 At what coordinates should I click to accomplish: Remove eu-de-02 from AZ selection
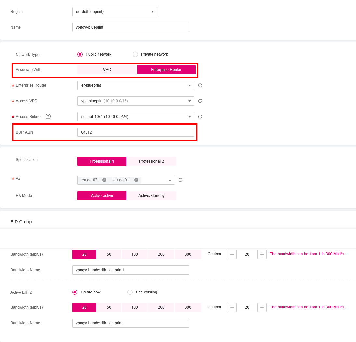[x=104, y=180]
